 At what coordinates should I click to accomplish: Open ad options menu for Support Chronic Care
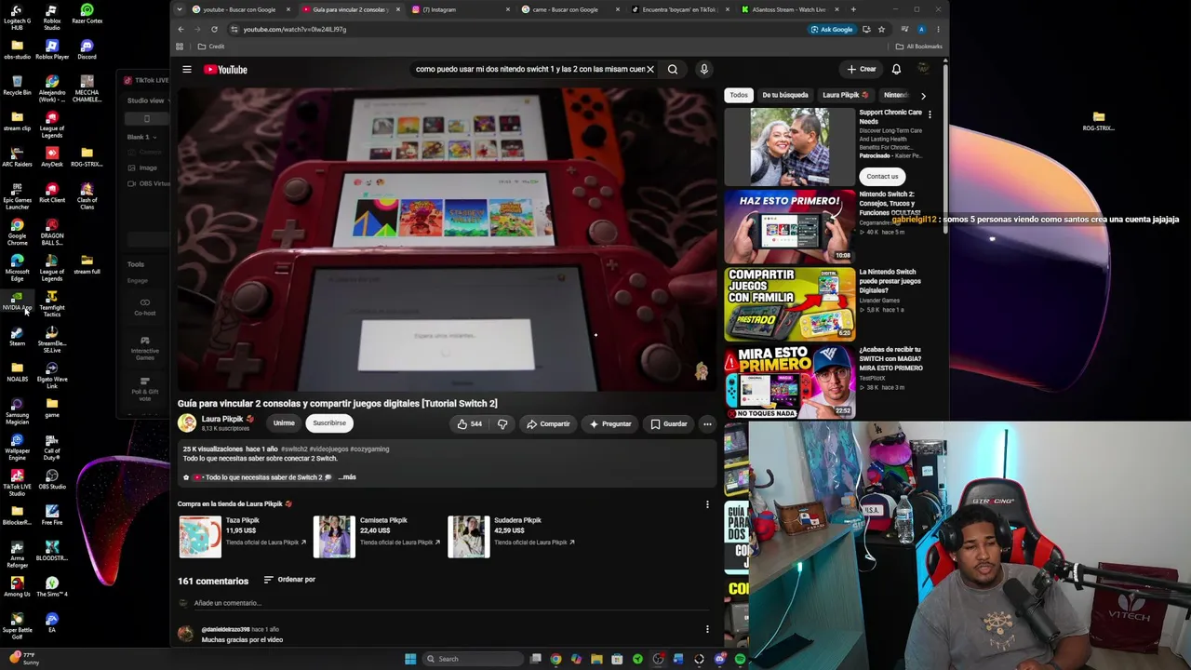tap(930, 114)
